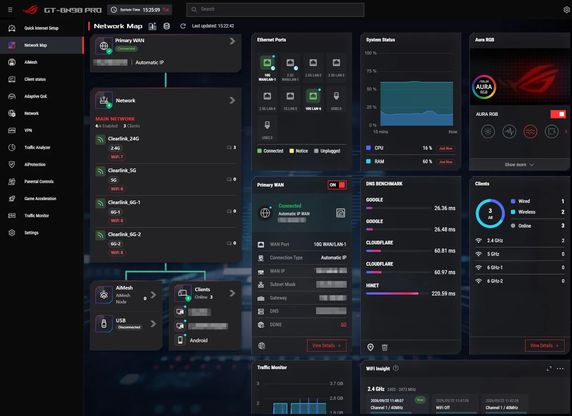Open Adaptive QoE in sidebar

click(x=41, y=96)
